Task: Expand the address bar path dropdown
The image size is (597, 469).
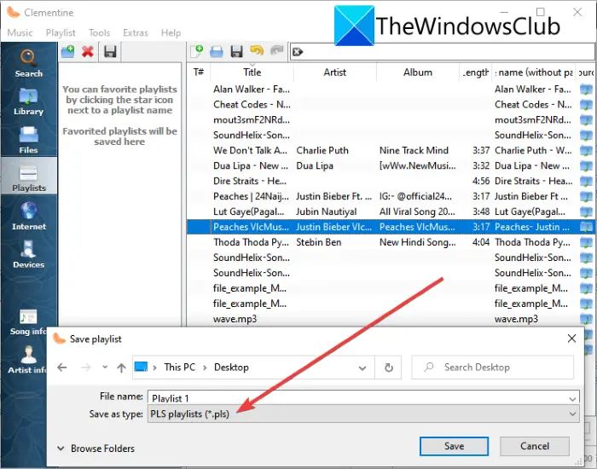Action: click(362, 368)
